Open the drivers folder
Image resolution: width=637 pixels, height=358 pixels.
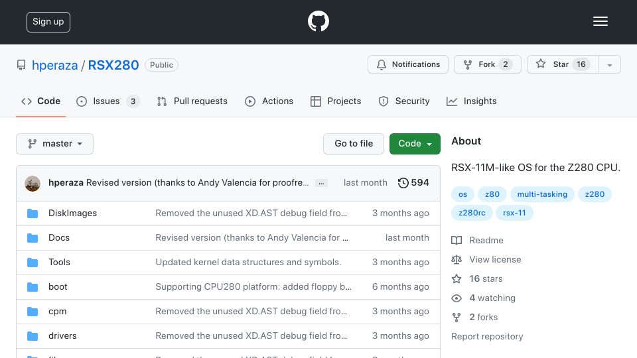point(62,335)
